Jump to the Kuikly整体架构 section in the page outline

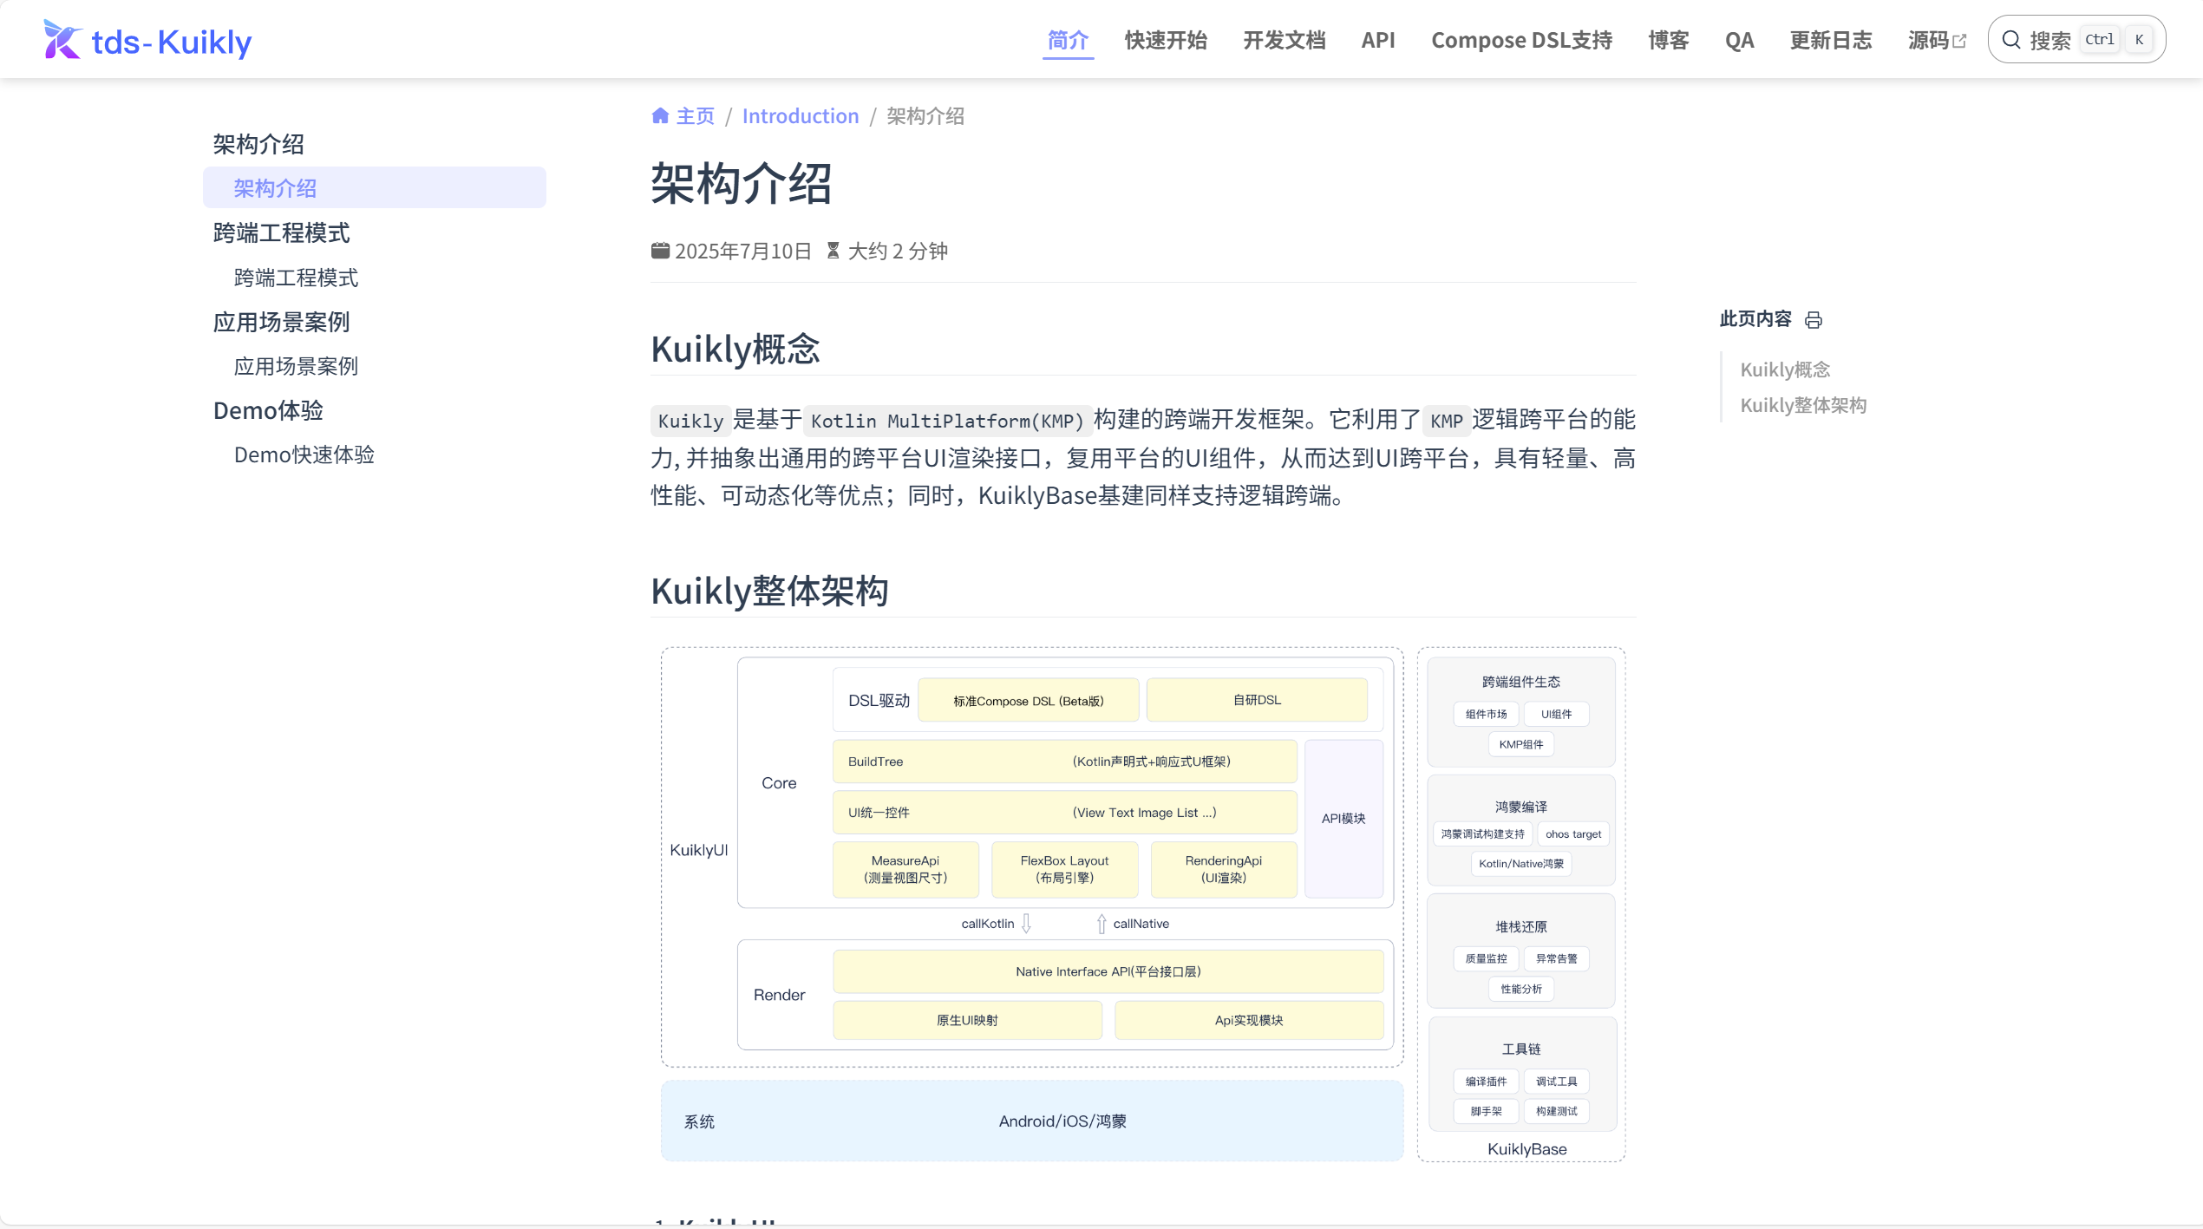pos(1803,405)
